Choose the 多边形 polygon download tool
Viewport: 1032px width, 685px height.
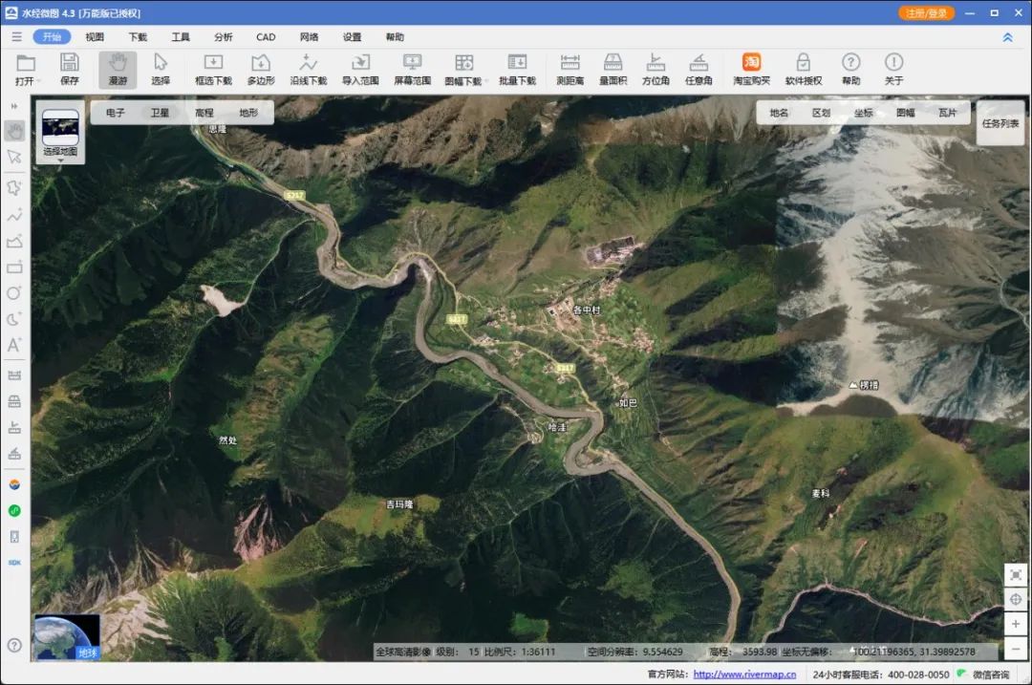pyautogui.click(x=261, y=69)
